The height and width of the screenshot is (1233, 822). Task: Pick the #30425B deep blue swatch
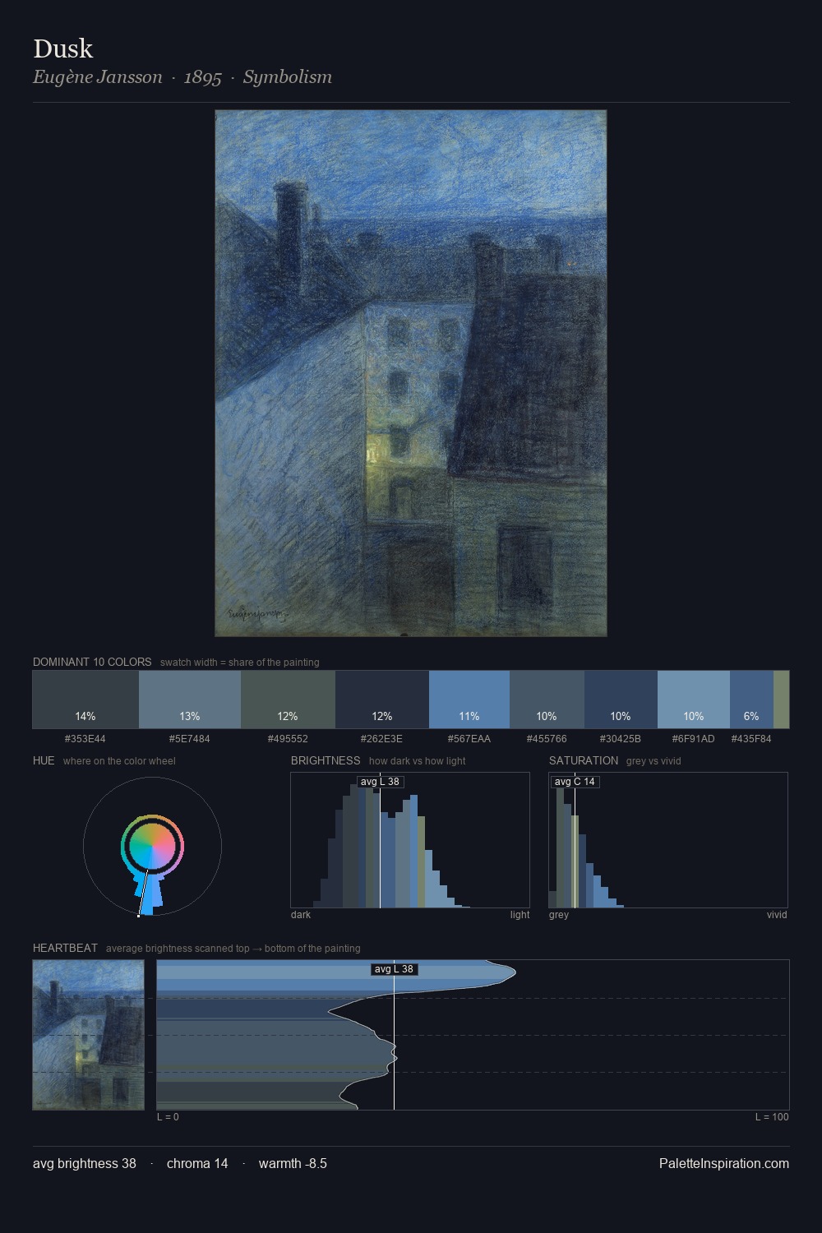pyautogui.click(x=621, y=700)
